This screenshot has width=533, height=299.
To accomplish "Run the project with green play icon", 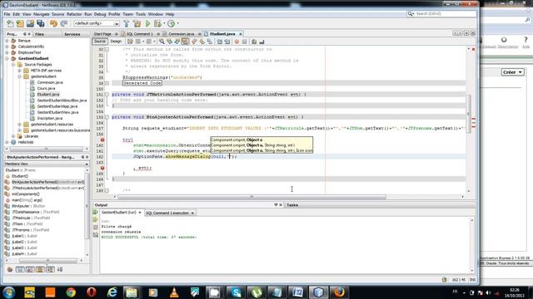I will [147, 23].
